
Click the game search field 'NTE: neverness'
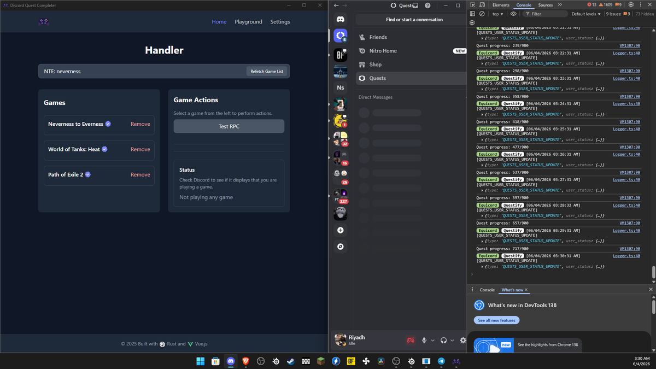click(x=164, y=71)
